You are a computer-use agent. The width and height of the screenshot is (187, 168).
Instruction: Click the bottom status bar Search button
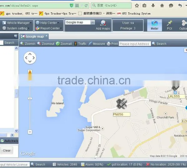click(38, 164)
